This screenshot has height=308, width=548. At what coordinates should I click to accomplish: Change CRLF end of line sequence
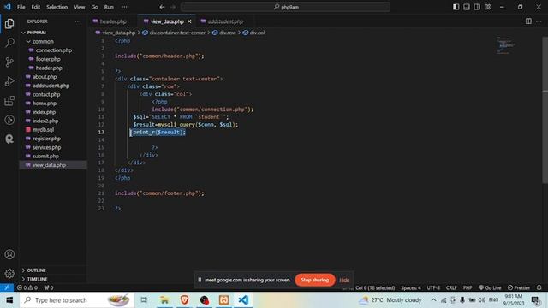pyautogui.click(x=451, y=287)
